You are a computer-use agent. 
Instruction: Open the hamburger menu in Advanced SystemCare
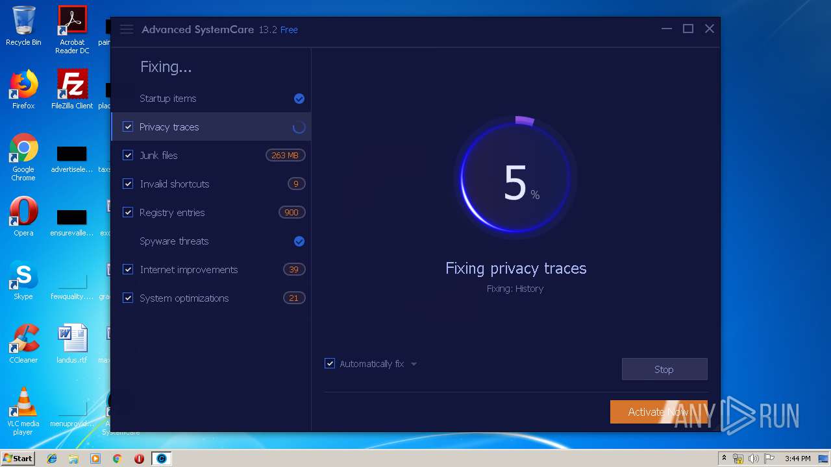pyautogui.click(x=127, y=29)
